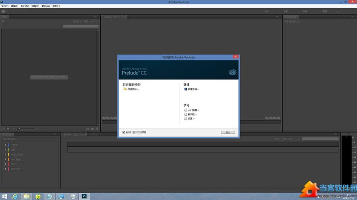Open the marker type panel options menu
Viewport: 357px width, 200px height.
pyautogui.click(x=55, y=134)
